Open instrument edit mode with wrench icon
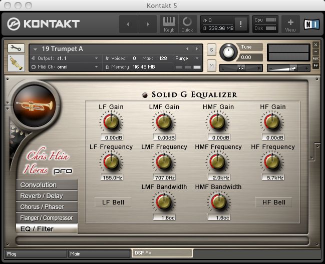This screenshot has height=264, width=325. [x=16, y=48]
